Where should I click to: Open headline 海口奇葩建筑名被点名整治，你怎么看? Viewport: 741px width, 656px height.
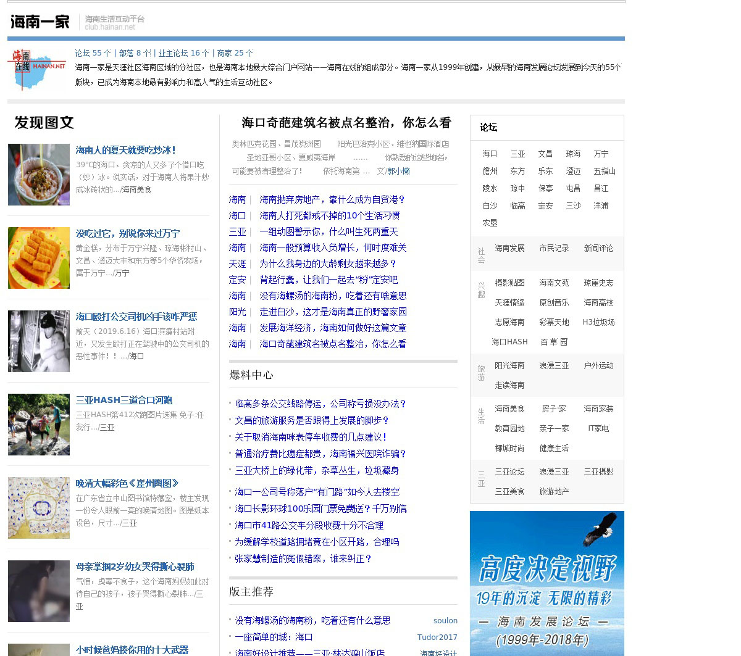(346, 123)
